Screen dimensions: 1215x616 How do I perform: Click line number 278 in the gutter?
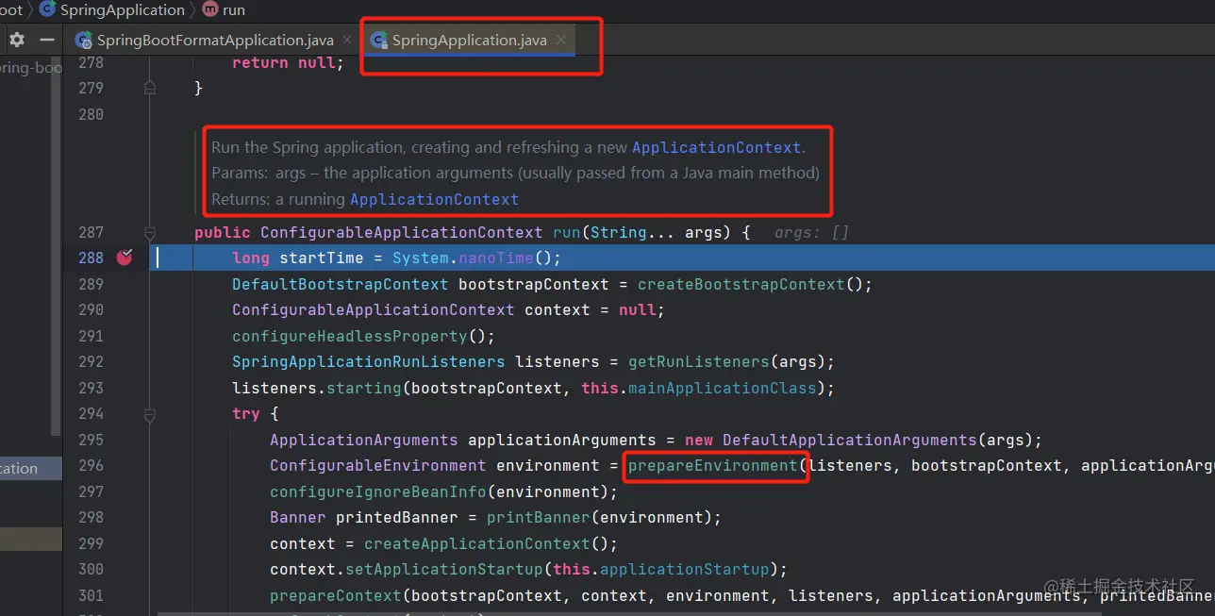(x=91, y=62)
